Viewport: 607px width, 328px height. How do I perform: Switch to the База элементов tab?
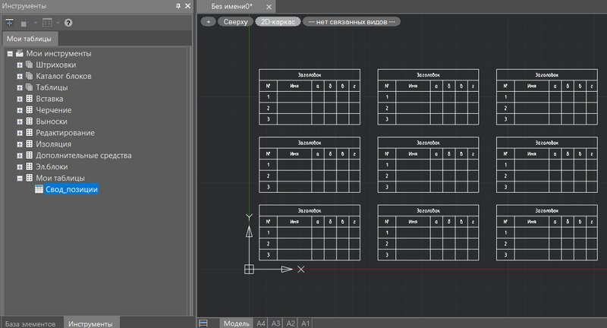pyautogui.click(x=30, y=323)
